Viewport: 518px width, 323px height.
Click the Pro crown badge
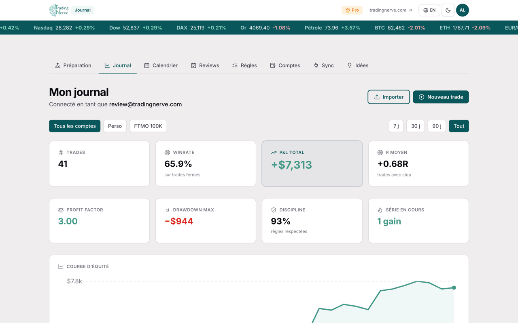(x=352, y=10)
